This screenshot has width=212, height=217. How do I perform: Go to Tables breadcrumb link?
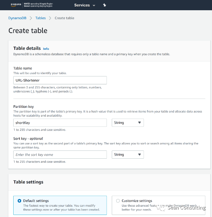(40, 18)
